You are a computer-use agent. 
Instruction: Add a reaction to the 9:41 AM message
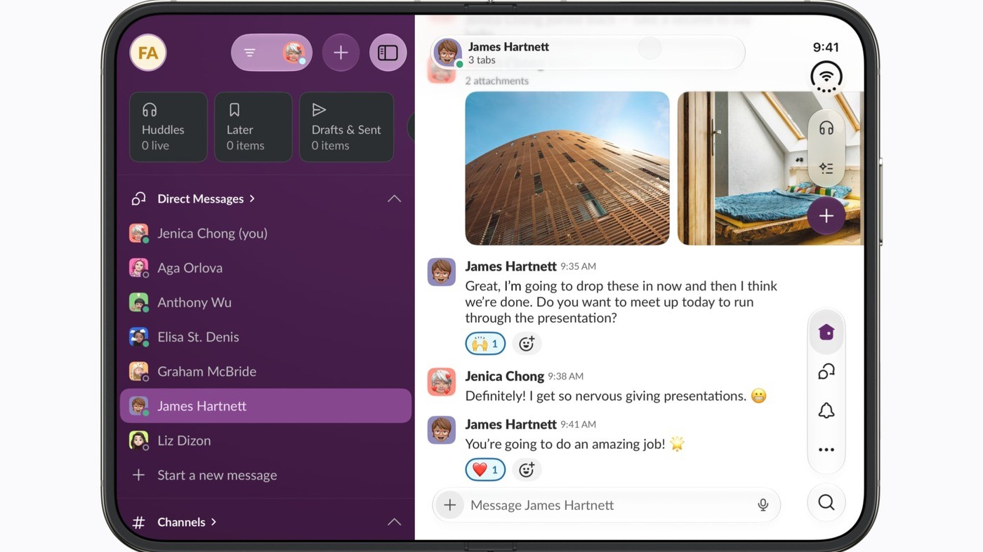[x=527, y=470]
